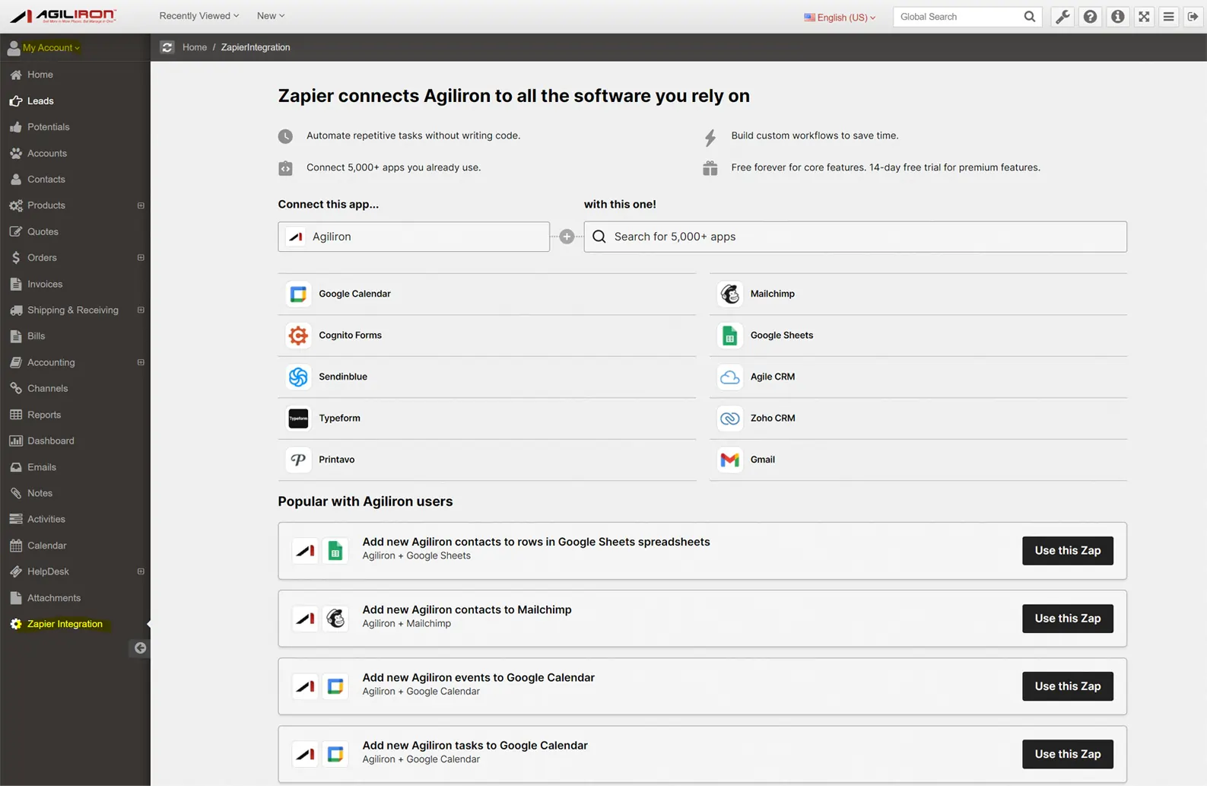Use the Zap for Google Sheets contacts
The image size is (1207, 786).
coord(1067,551)
